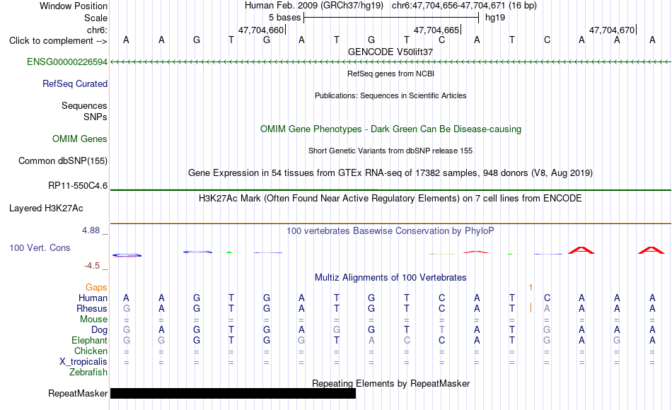Click the 47,704,665 position marker

click(x=438, y=30)
